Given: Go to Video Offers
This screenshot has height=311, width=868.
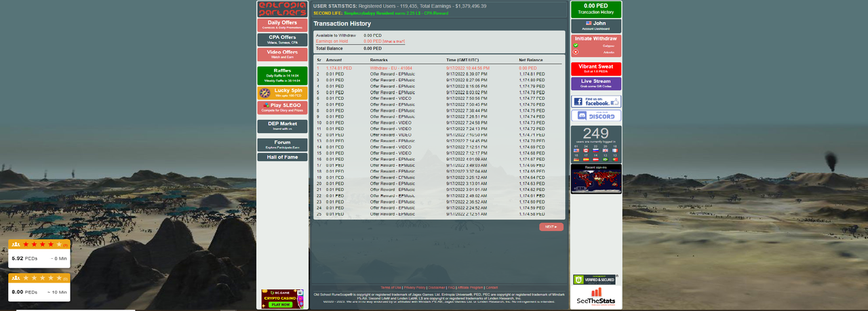Looking at the screenshot, I should pos(282,54).
